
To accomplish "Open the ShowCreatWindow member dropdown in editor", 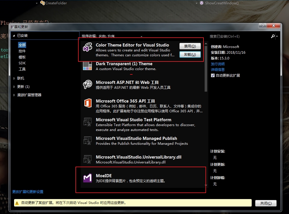I will tap(197, 3).
